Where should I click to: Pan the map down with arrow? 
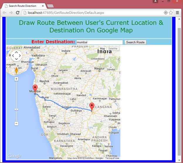coord(16,59)
